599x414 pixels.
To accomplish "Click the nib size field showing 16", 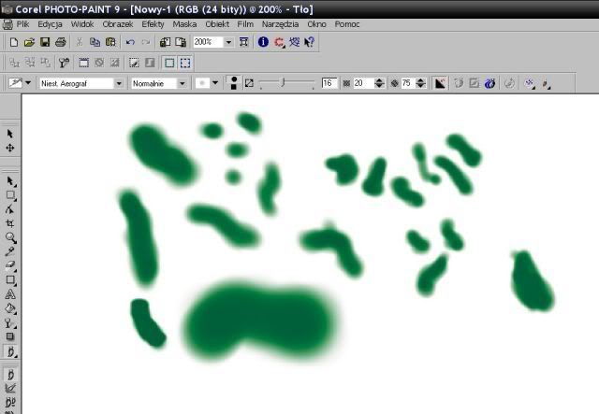I will pyautogui.click(x=329, y=83).
